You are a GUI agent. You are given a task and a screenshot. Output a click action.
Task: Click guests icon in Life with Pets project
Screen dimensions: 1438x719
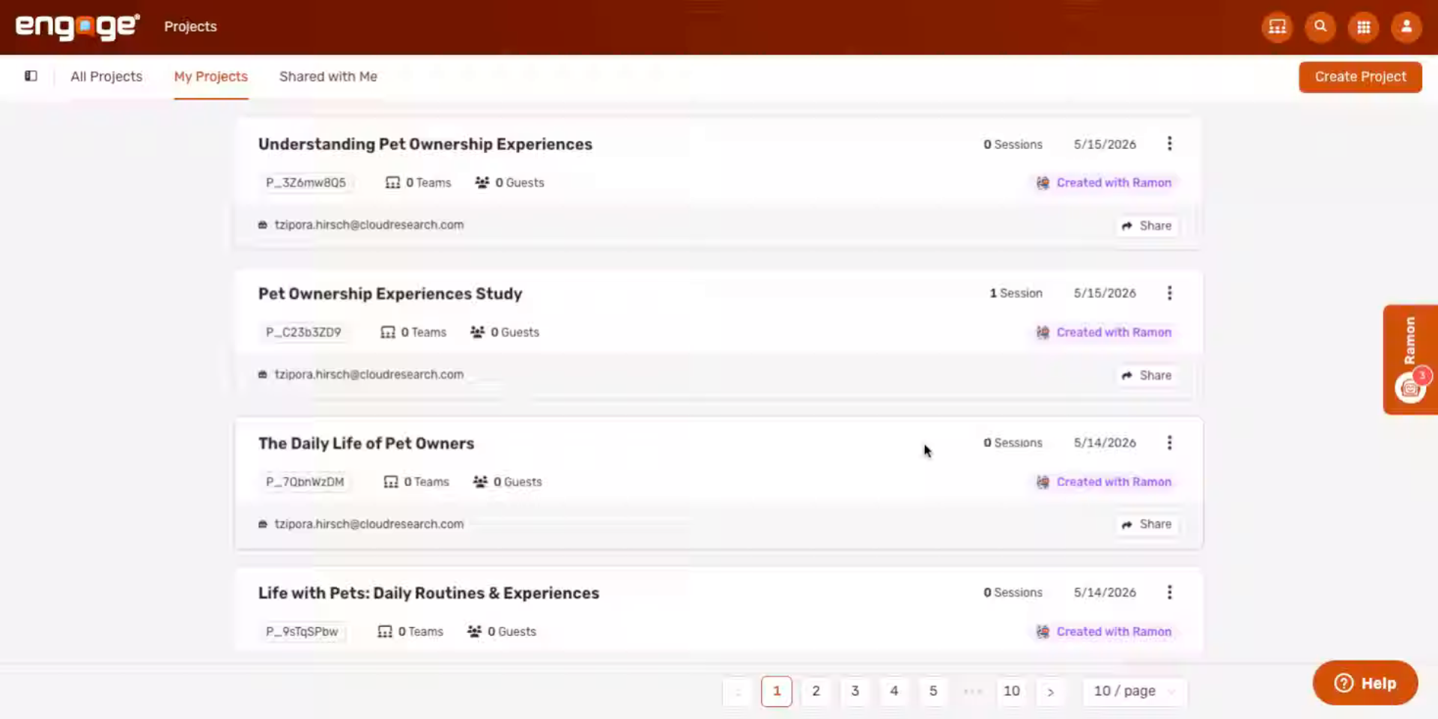474,632
